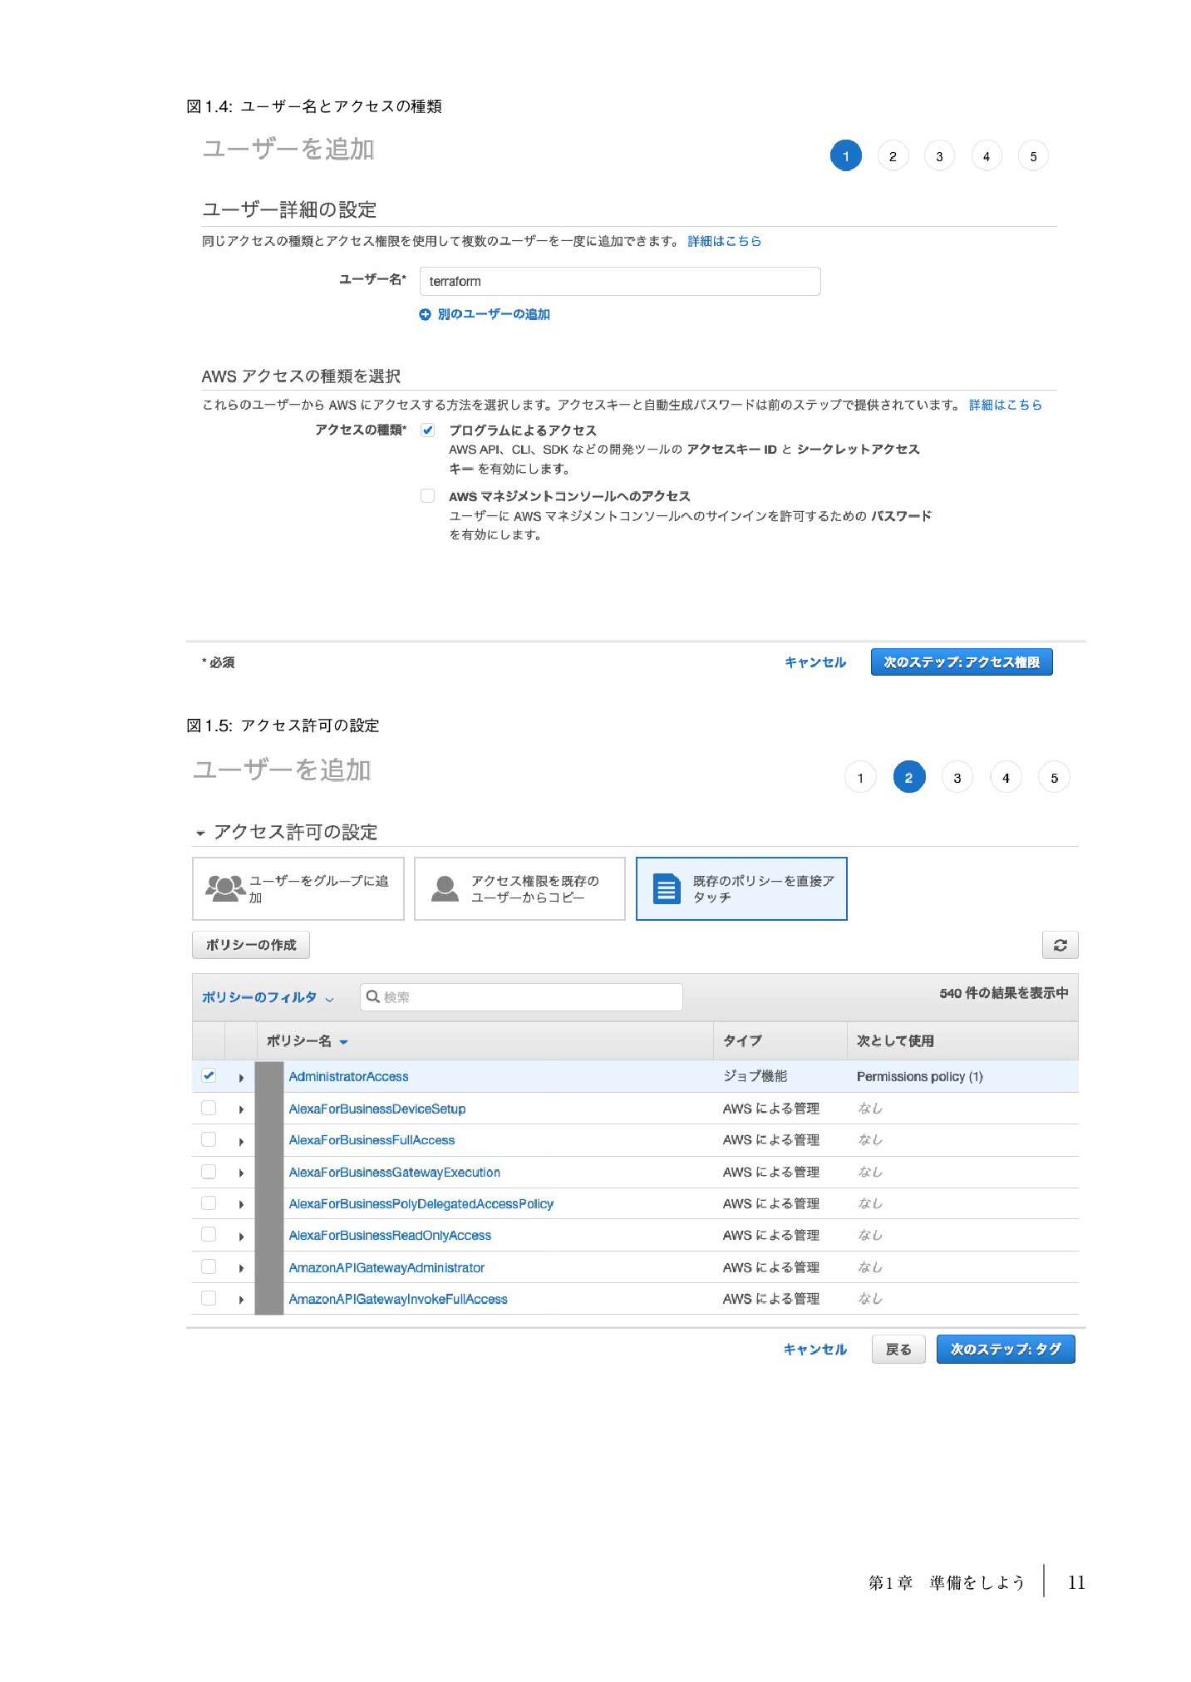
Task: Expand the AlexaForBusinessGatewayExecution row
Action: [241, 1173]
